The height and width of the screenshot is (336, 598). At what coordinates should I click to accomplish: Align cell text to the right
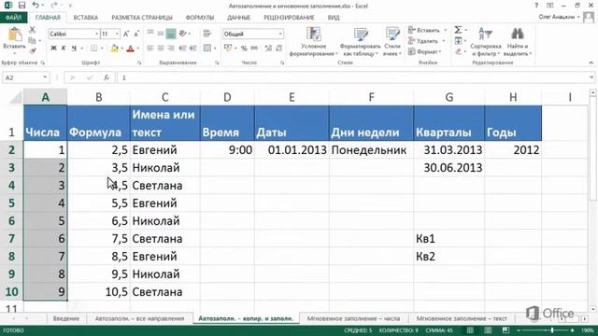(171, 48)
